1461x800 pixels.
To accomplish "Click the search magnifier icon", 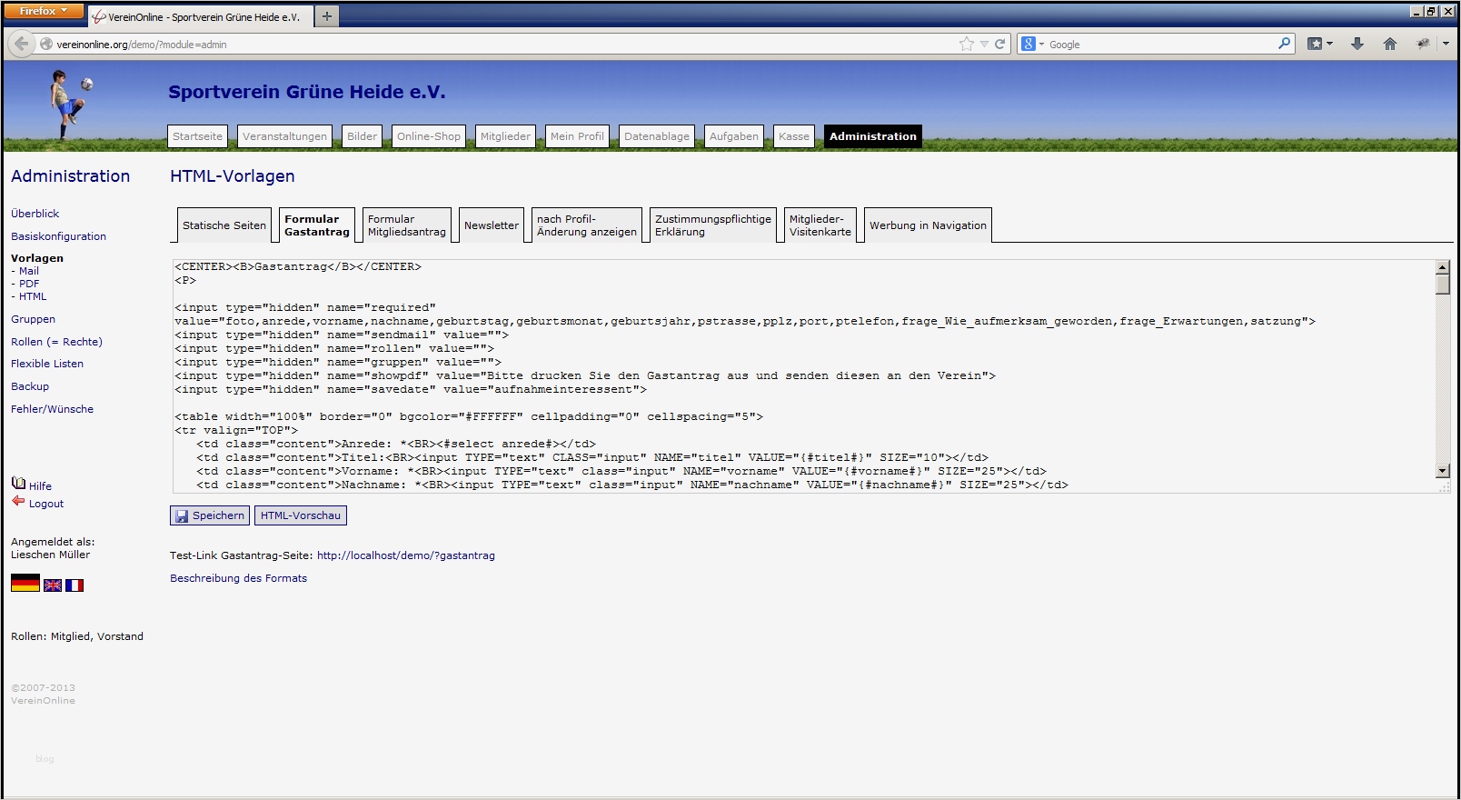I will pyautogui.click(x=1284, y=43).
